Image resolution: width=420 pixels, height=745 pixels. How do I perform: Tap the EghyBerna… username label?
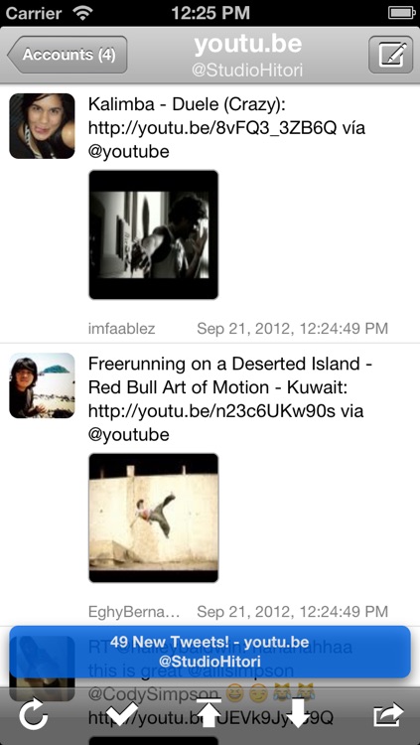tap(134, 612)
